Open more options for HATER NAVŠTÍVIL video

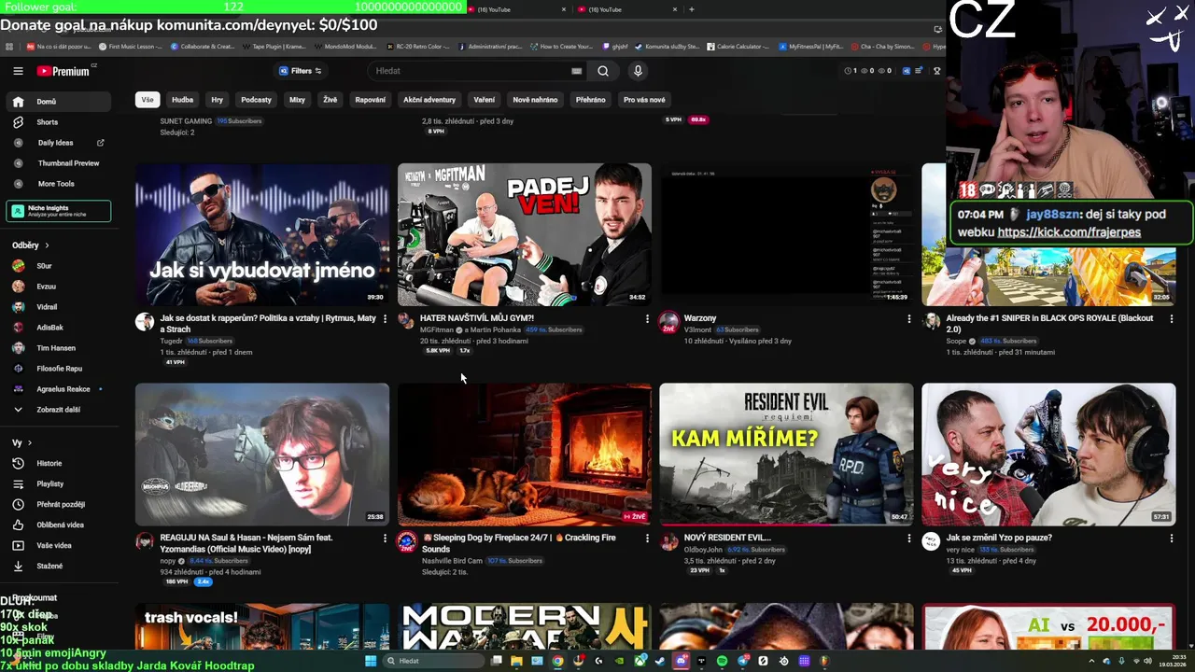point(647,319)
